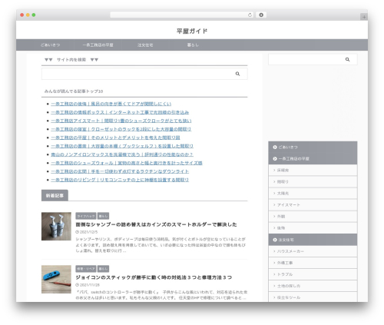Click 暮らし tag on shampoo article
Viewport: 384px width, 325px height.
pyautogui.click(x=103, y=216)
